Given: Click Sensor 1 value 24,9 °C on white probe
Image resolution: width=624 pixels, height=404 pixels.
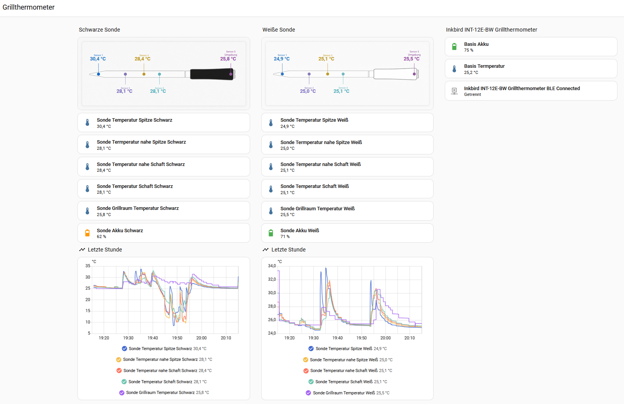Looking at the screenshot, I should click(281, 59).
